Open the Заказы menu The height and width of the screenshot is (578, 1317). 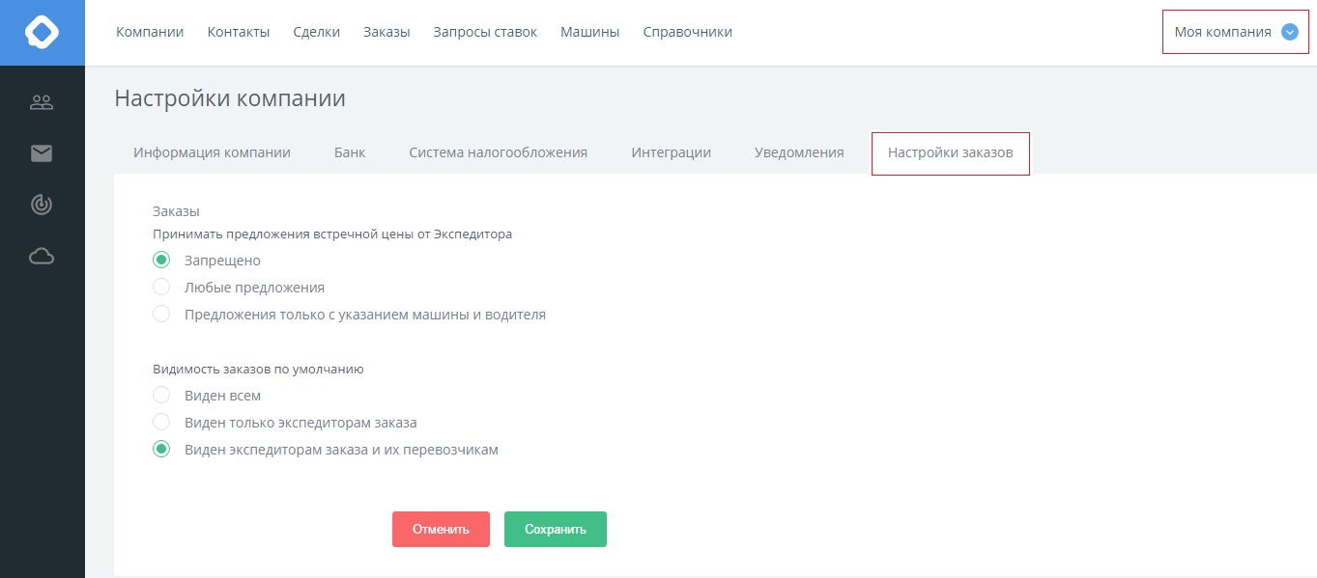pos(387,32)
